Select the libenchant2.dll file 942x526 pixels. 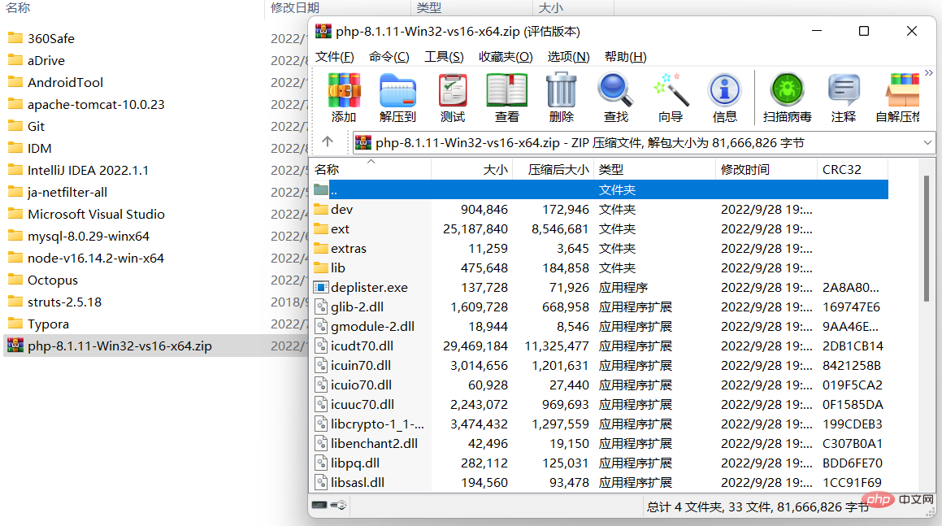(374, 444)
